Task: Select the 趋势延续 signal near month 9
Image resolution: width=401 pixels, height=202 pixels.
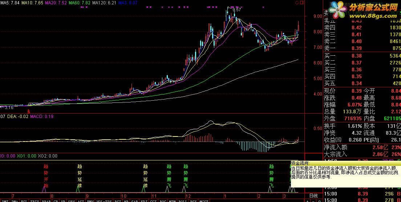Action: tap(80, 176)
